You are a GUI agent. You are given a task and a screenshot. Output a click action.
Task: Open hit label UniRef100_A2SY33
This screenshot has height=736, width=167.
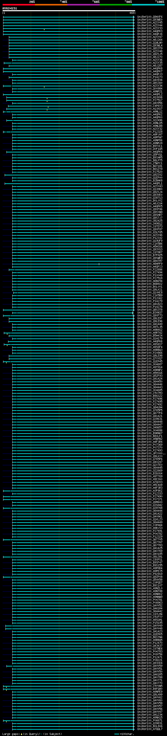150,28
